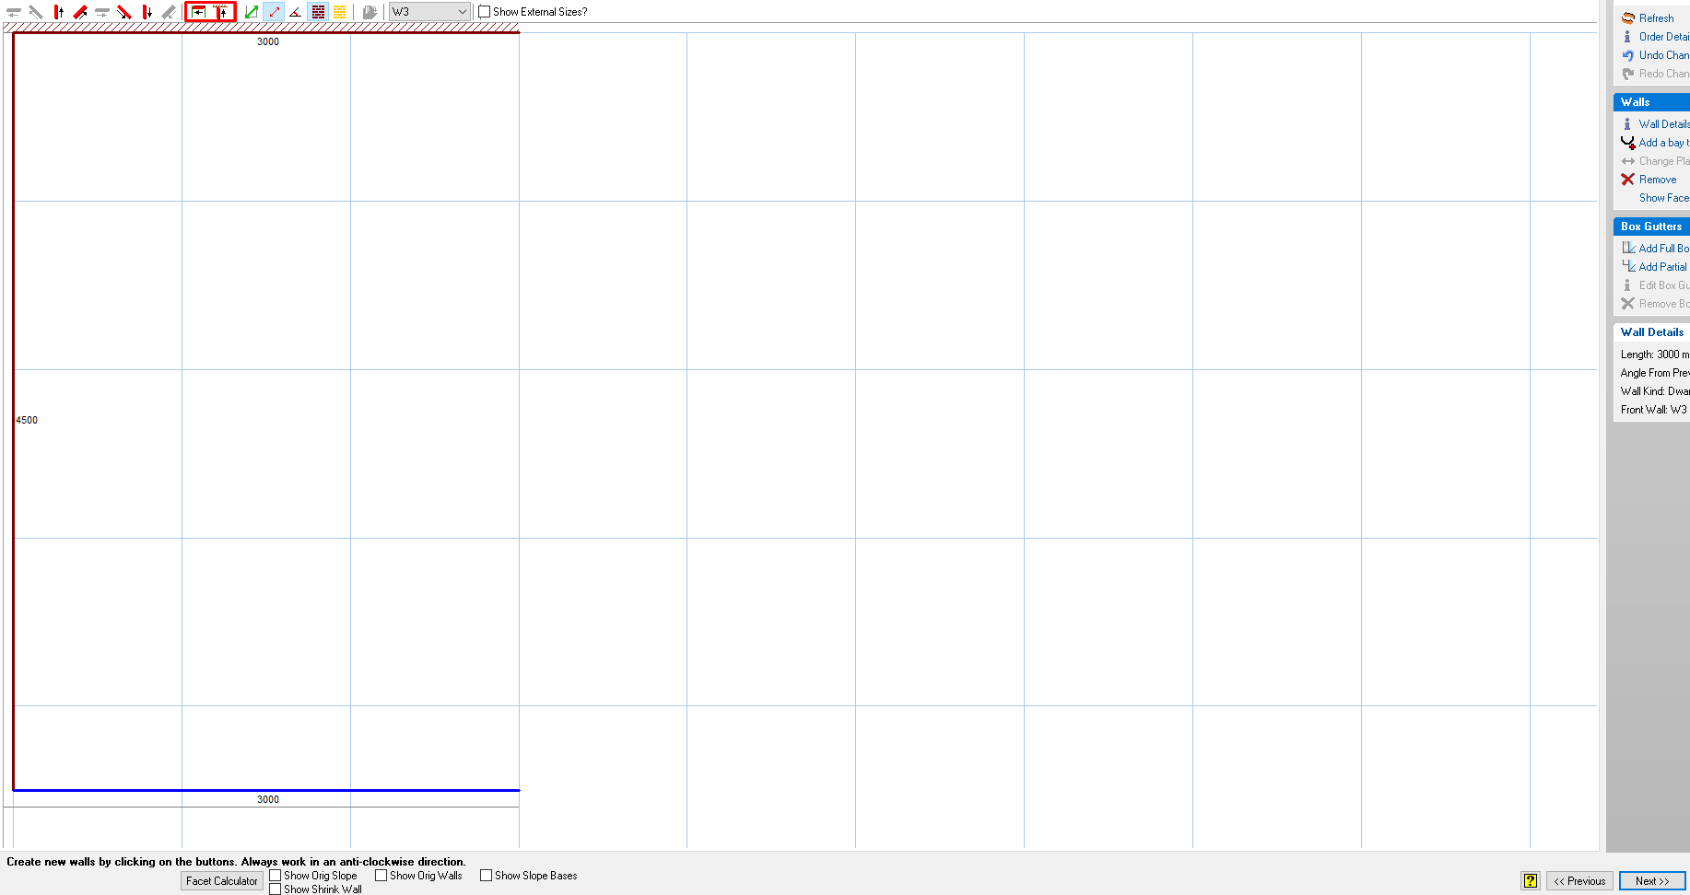Screen dimensions: 1690x895
Task: Click Add Full Box Gutter link
Action: (x=1664, y=249)
